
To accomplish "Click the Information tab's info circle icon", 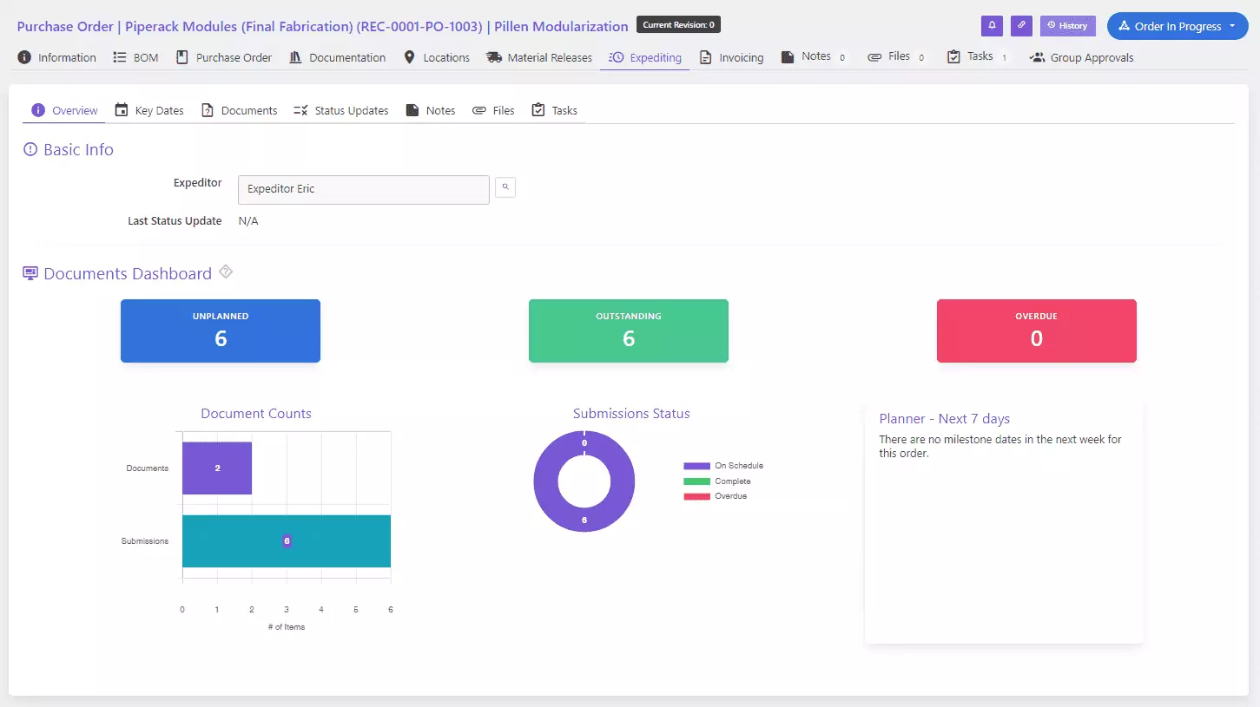I will [x=24, y=57].
